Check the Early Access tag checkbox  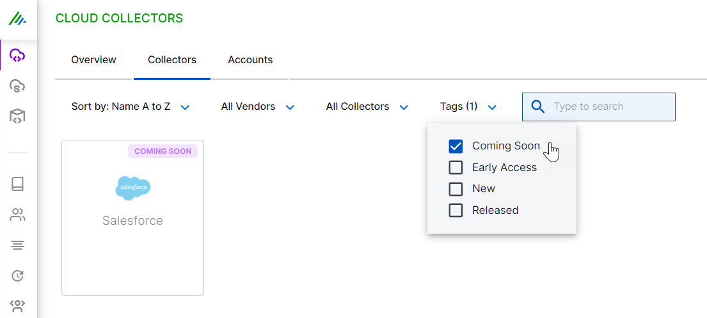click(x=456, y=167)
